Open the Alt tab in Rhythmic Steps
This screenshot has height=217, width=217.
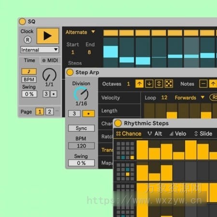coord(155,134)
